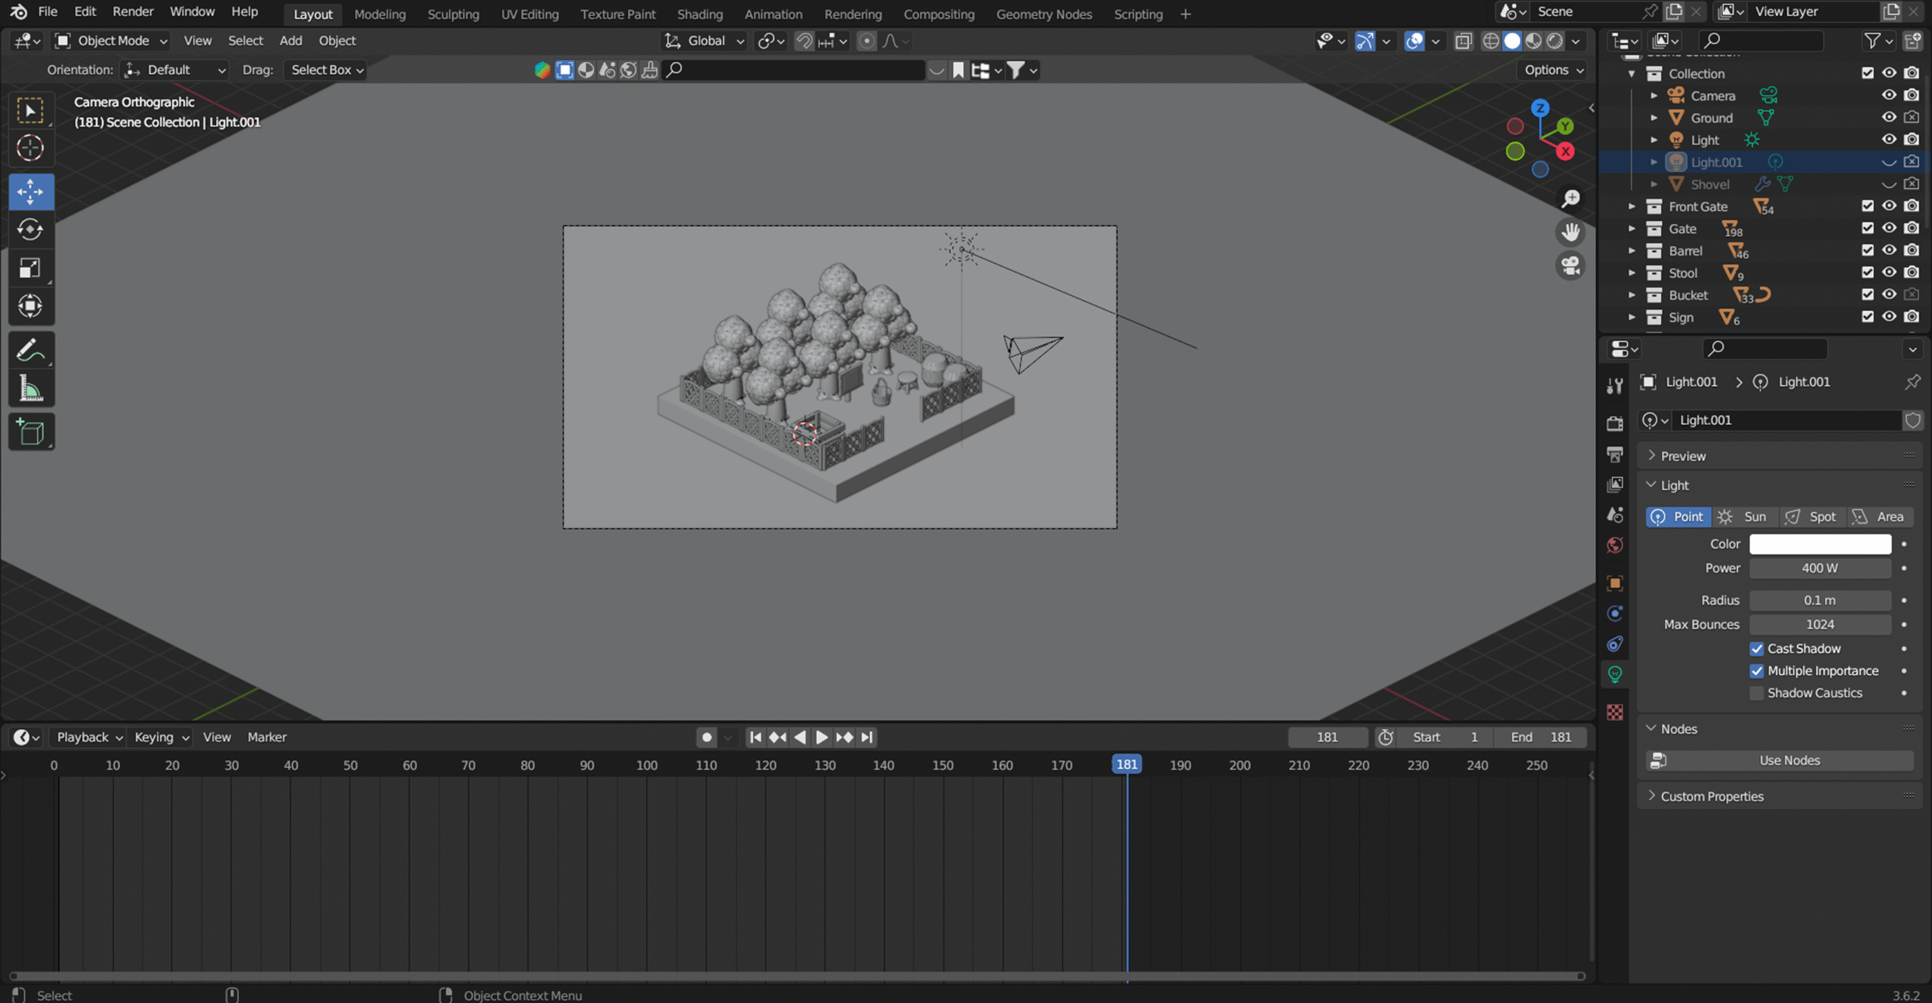Open Global transform orientation dropdown

pyautogui.click(x=705, y=41)
